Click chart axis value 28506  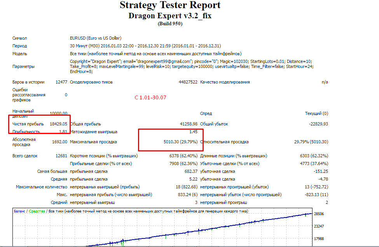(319, 214)
